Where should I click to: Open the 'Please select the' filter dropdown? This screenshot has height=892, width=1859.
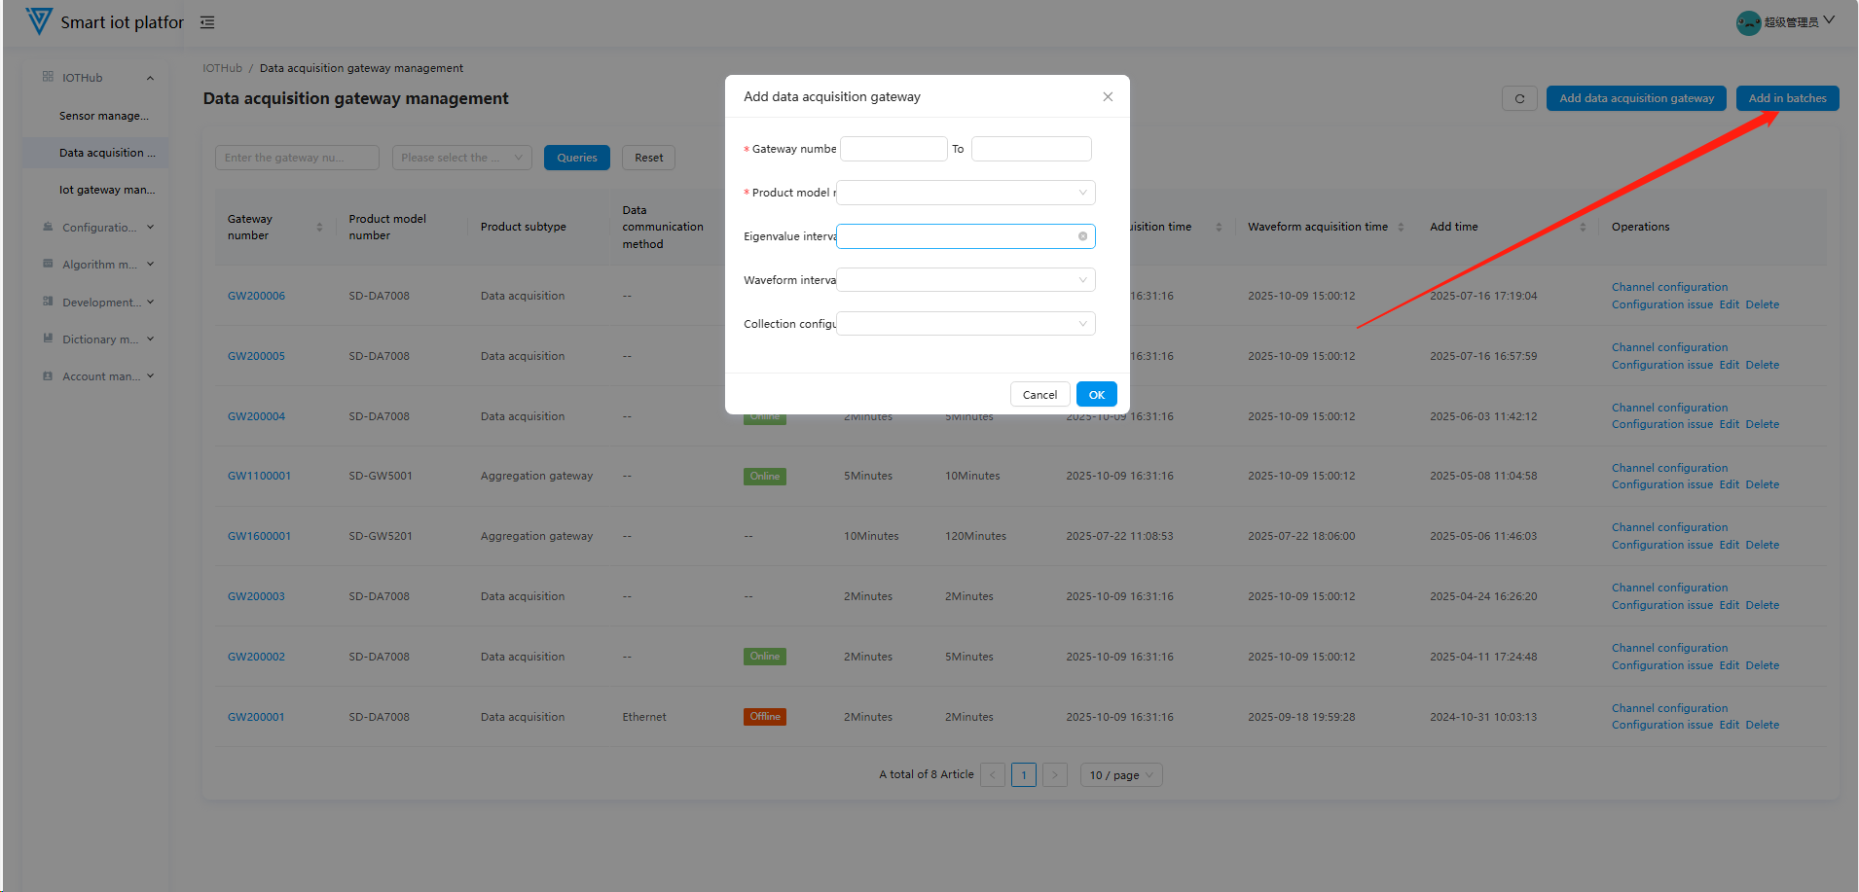(x=462, y=158)
